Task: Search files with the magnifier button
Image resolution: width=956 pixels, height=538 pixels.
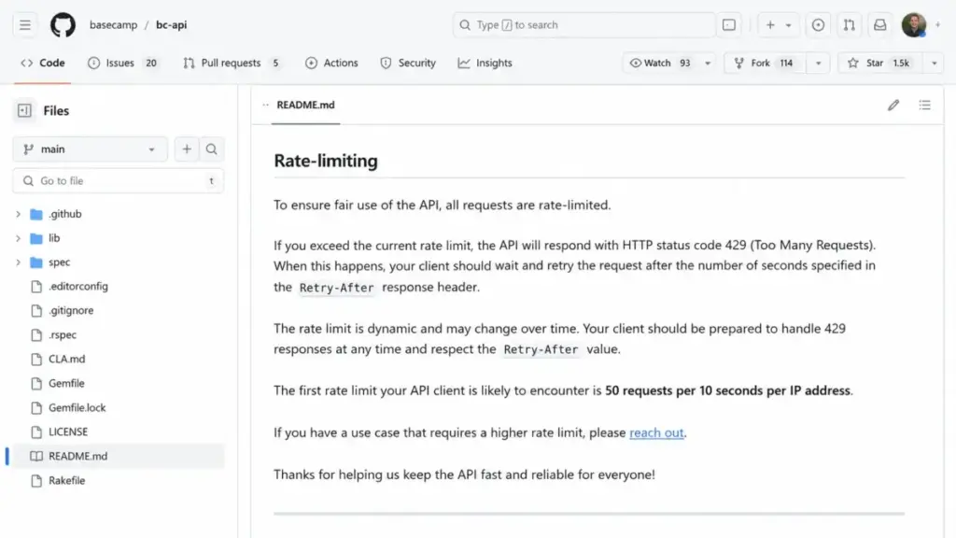Action: [212, 149]
